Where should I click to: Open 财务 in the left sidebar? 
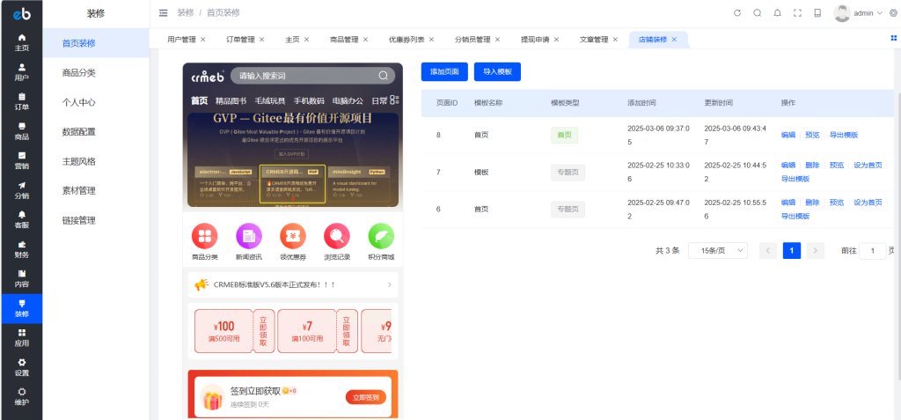(x=21, y=249)
